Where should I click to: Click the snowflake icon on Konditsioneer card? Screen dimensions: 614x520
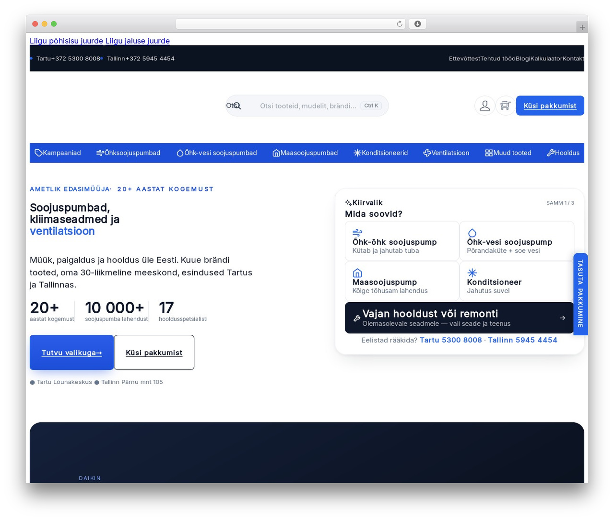tap(472, 273)
